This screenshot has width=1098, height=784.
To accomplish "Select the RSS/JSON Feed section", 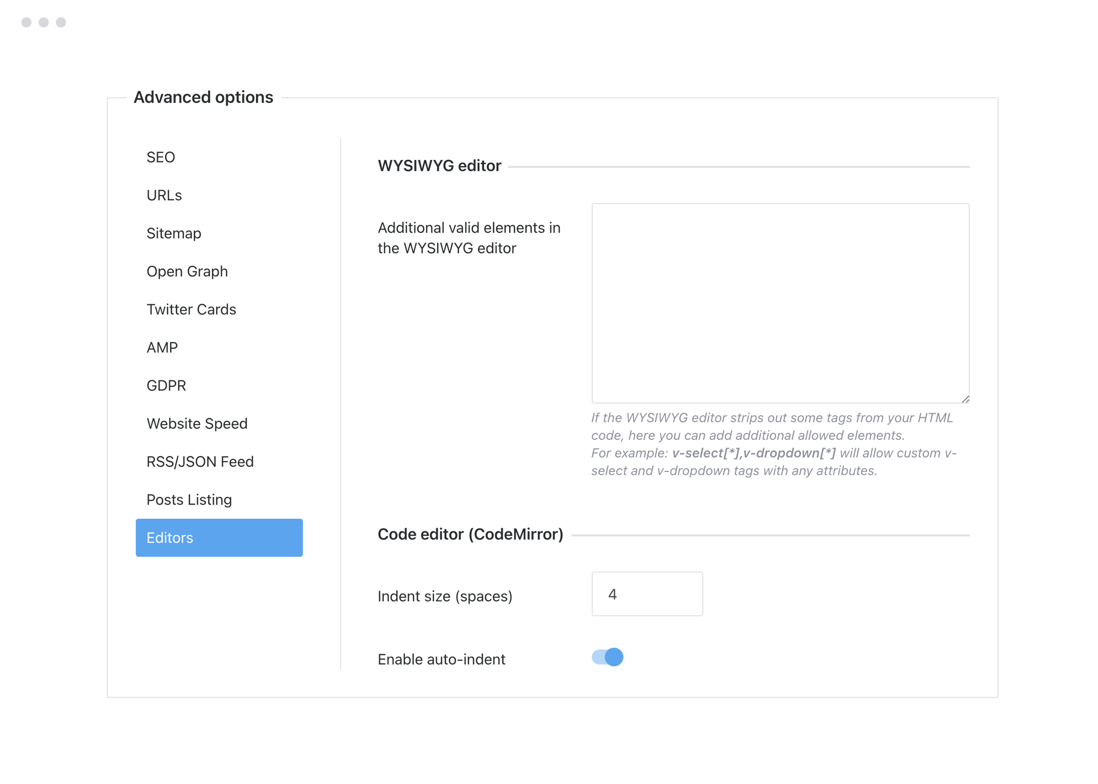I will 200,461.
